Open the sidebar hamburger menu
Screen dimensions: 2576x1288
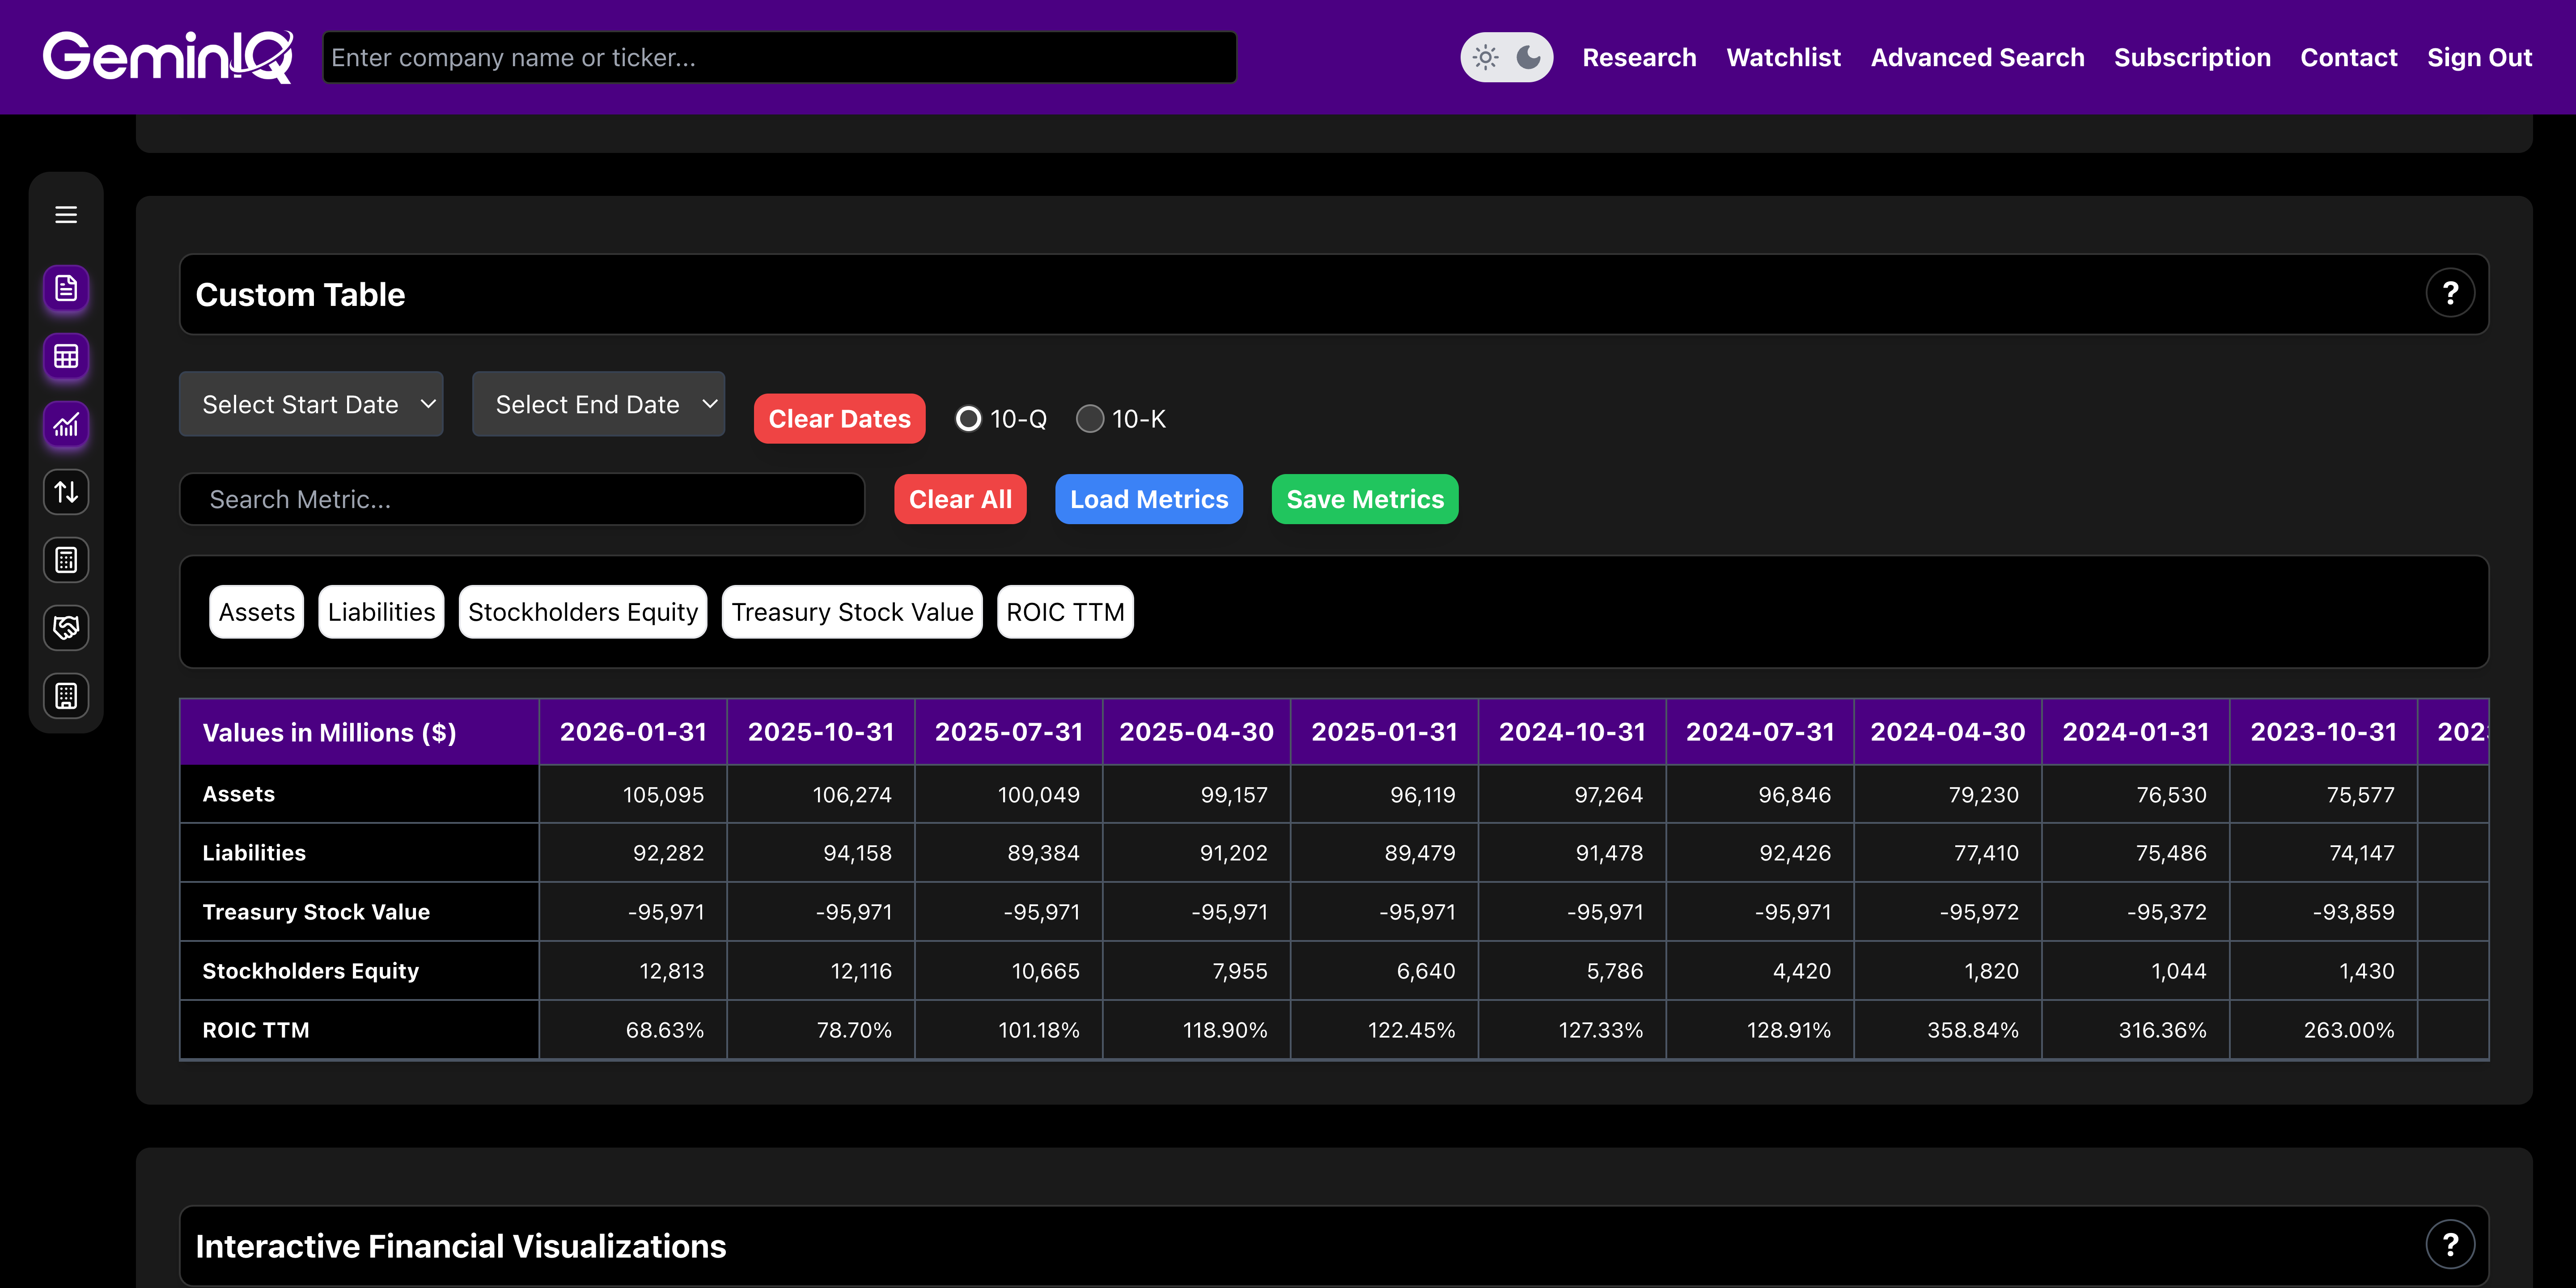tap(66, 215)
